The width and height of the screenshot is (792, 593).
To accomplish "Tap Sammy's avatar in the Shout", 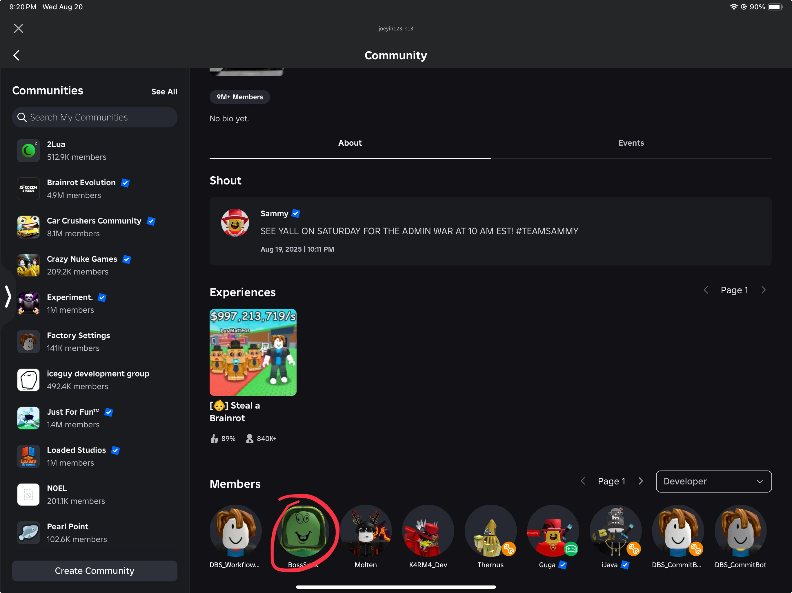I will pyautogui.click(x=235, y=223).
